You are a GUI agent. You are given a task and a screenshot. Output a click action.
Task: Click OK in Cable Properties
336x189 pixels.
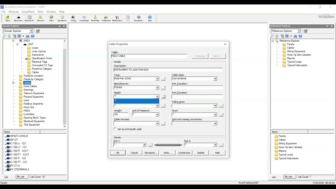[x=118, y=153]
